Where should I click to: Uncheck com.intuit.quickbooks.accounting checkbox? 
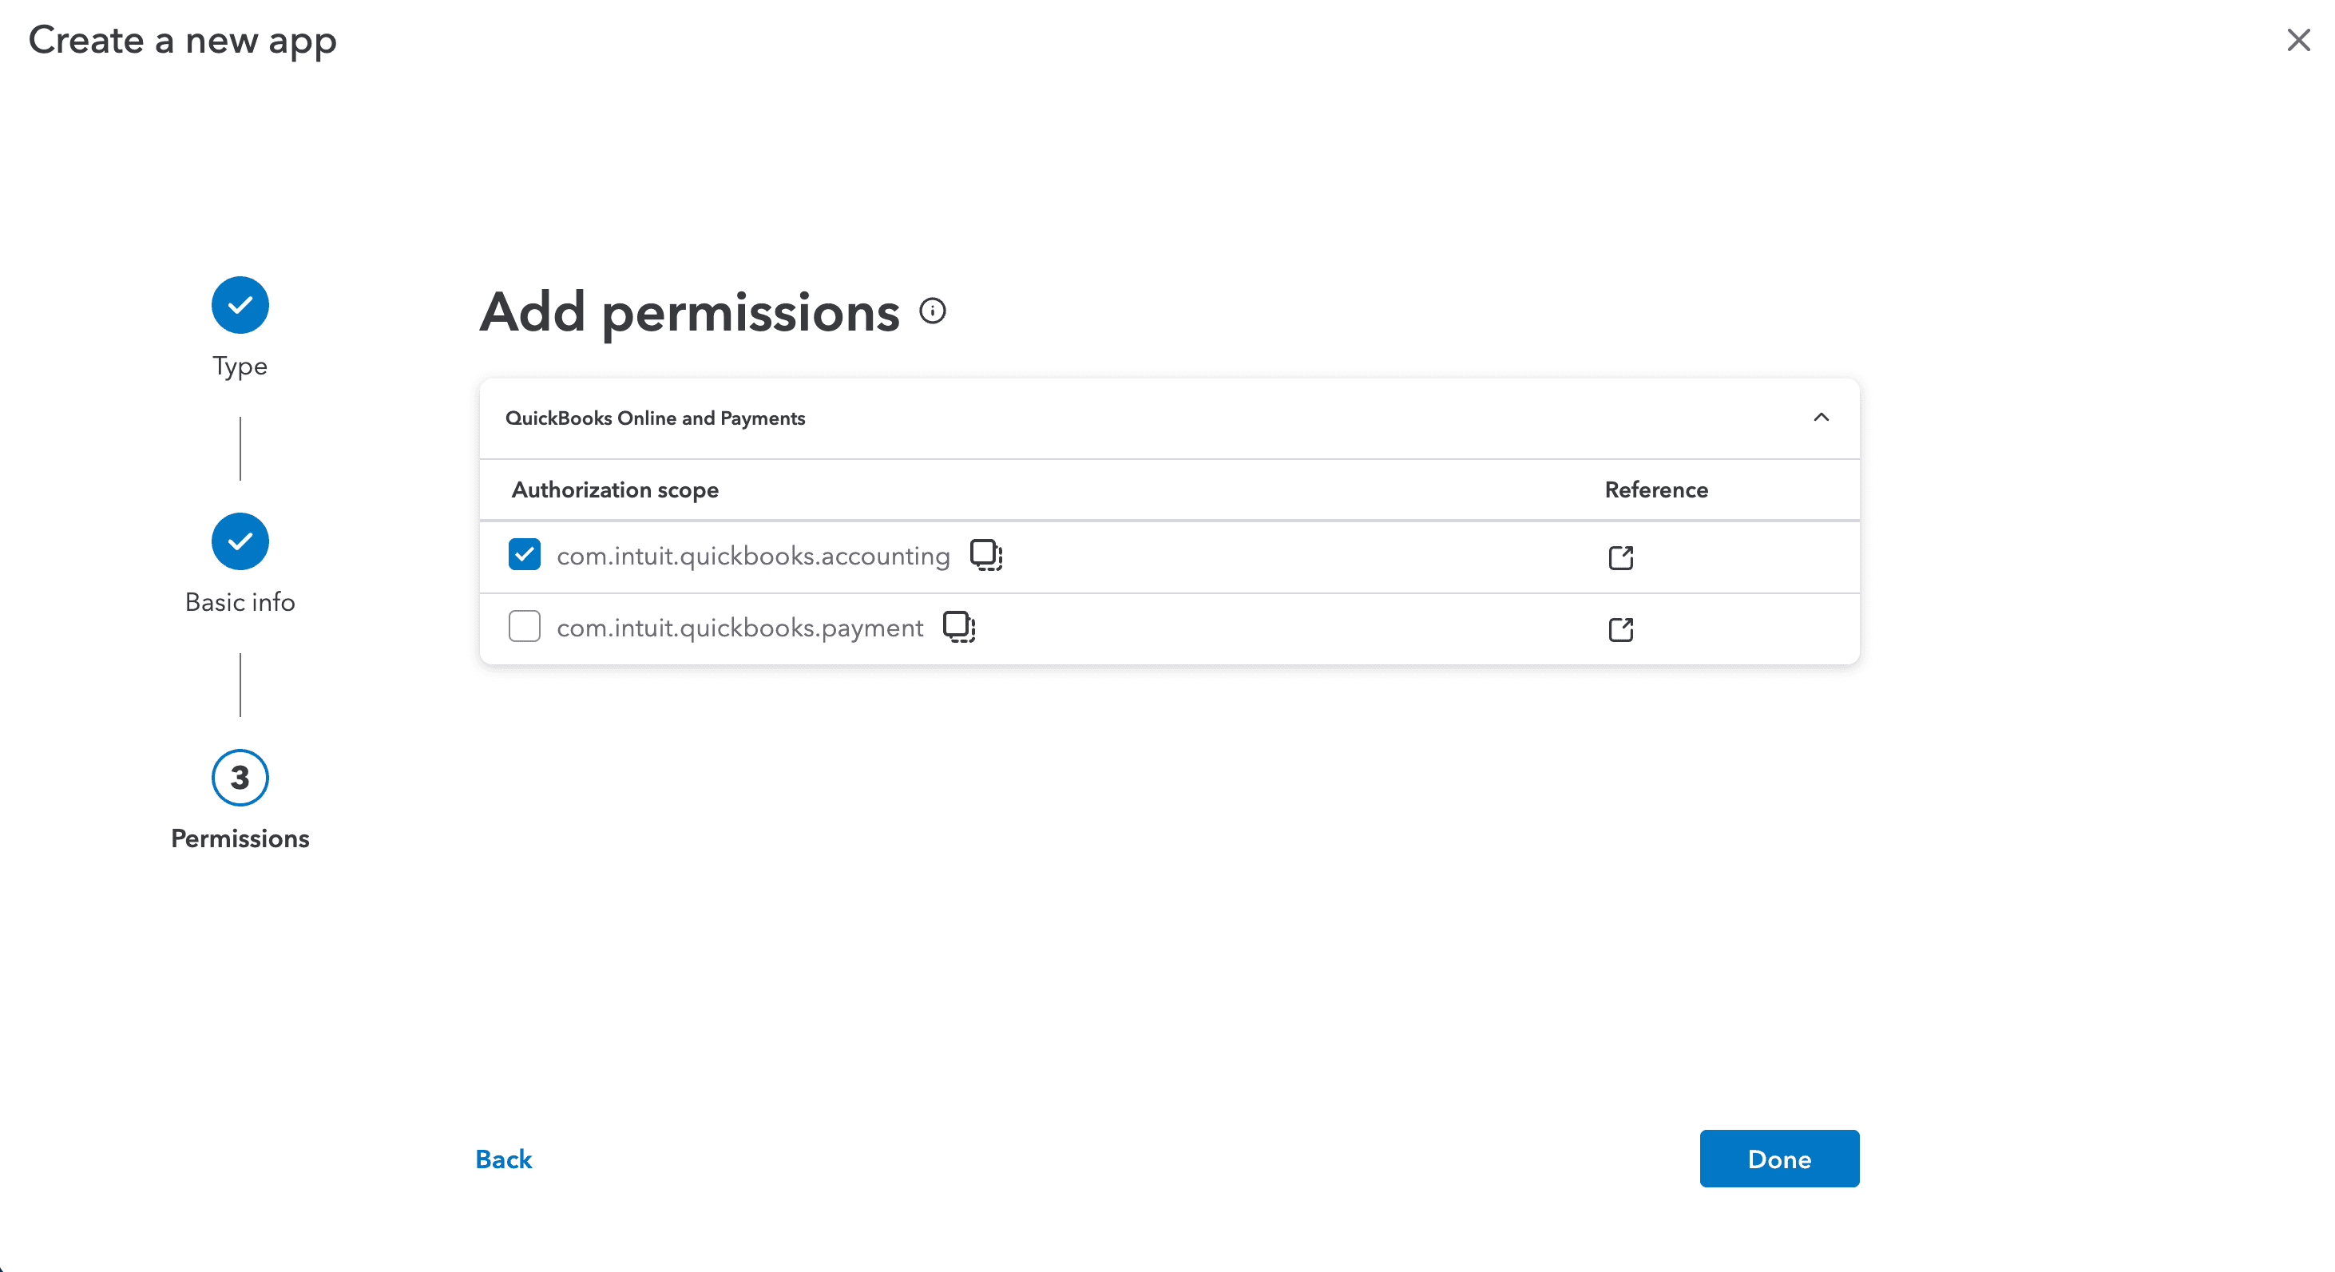(524, 555)
